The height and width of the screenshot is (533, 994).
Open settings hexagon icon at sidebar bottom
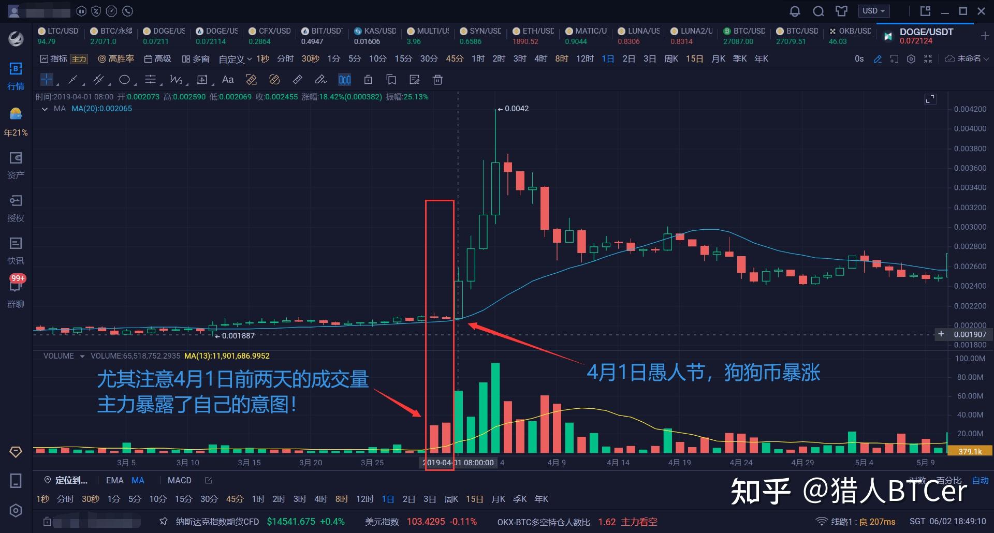(x=16, y=511)
